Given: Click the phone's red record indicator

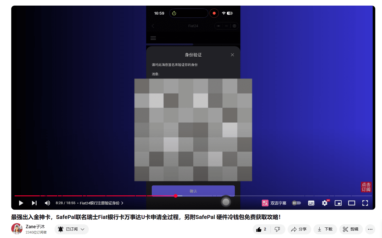Looking at the screenshot, I should coord(214,13).
